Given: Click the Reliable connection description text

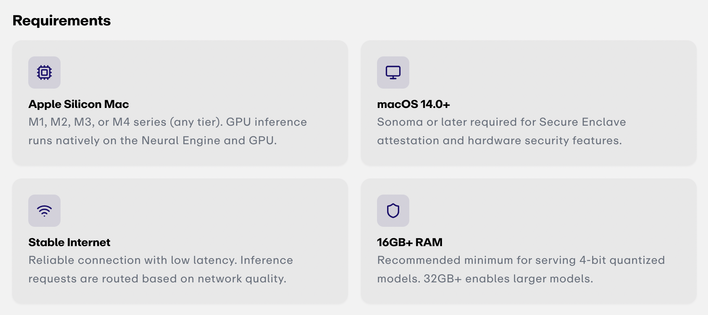Looking at the screenshot, I should (x=161, y=269).
